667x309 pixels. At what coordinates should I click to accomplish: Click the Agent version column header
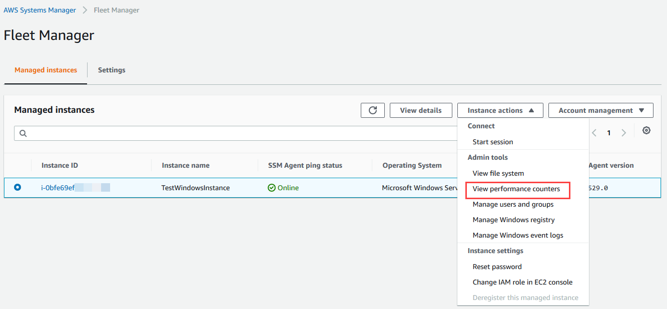click(x=611, y=165)
